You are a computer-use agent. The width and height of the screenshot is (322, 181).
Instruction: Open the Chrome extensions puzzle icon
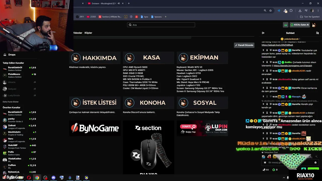[x=291, y=11]
